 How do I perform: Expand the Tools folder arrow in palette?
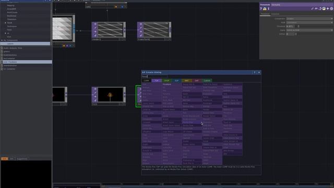(x=5, y=23)
